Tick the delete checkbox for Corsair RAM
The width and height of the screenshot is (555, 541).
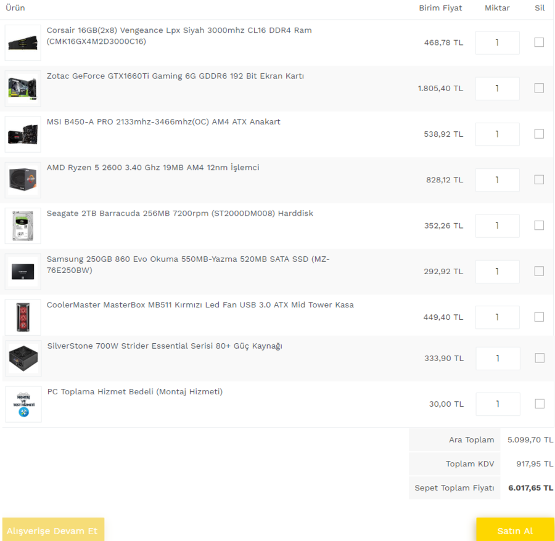coord(539,43)
